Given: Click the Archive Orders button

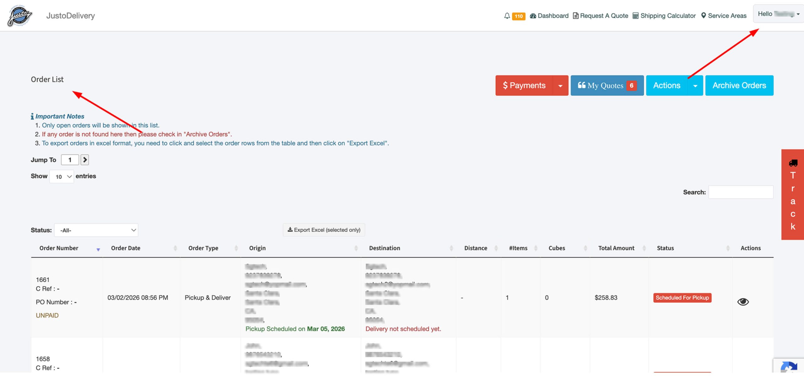Looking at the screenshot, I should [x=739, y=86].
